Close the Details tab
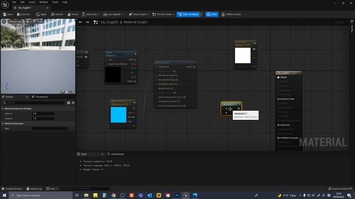Image resolution: width=355 pixels, height=199 pixels. point(27,97)
